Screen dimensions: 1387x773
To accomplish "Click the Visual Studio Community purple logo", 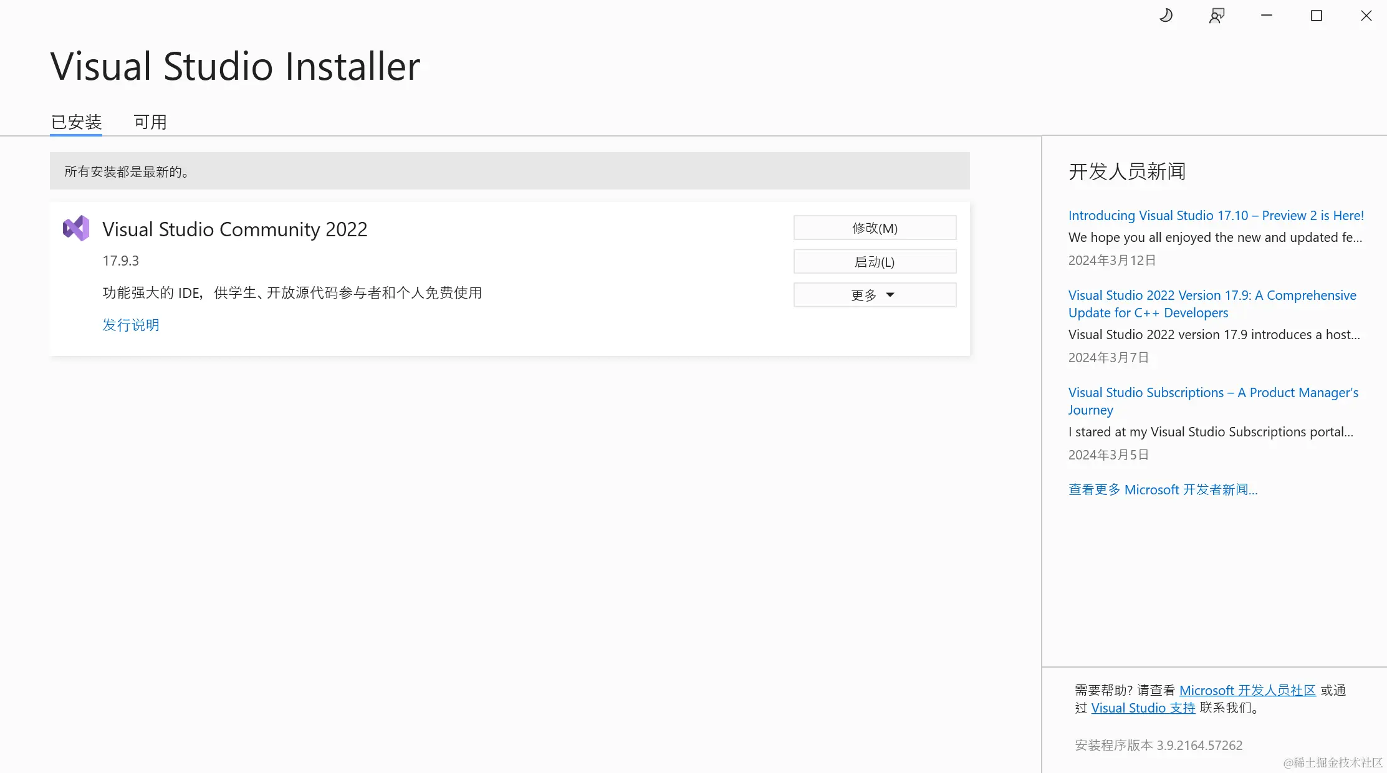I will click(76, 229).
